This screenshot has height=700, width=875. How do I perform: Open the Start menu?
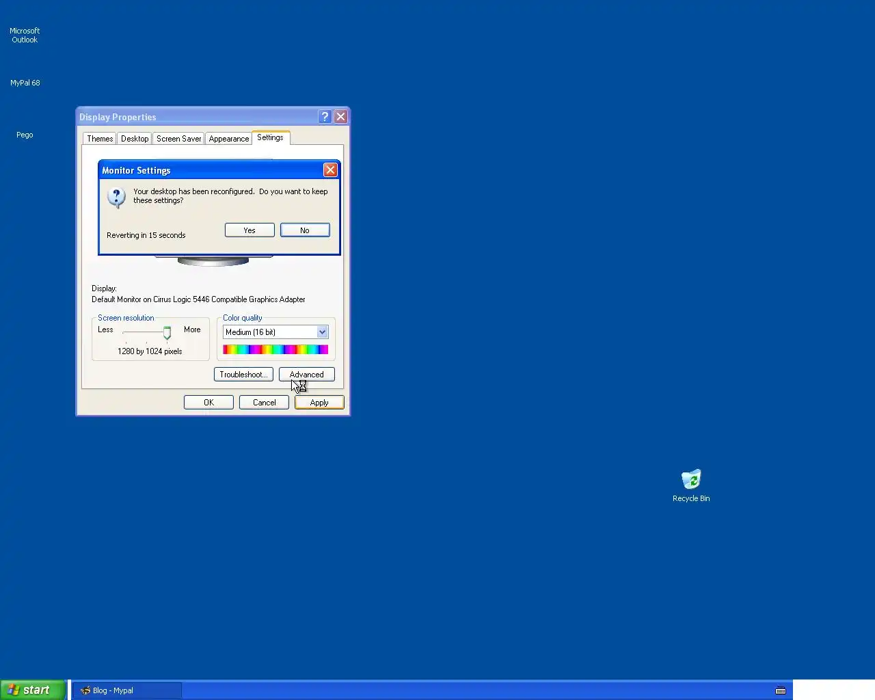pyautogui.click(x=33, y=690)
